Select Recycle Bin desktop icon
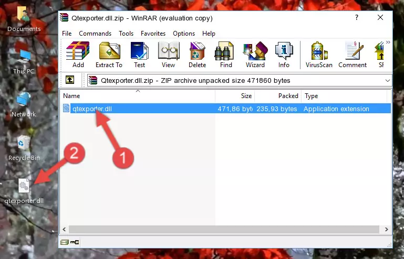404x259 pixels. (24, 148)
